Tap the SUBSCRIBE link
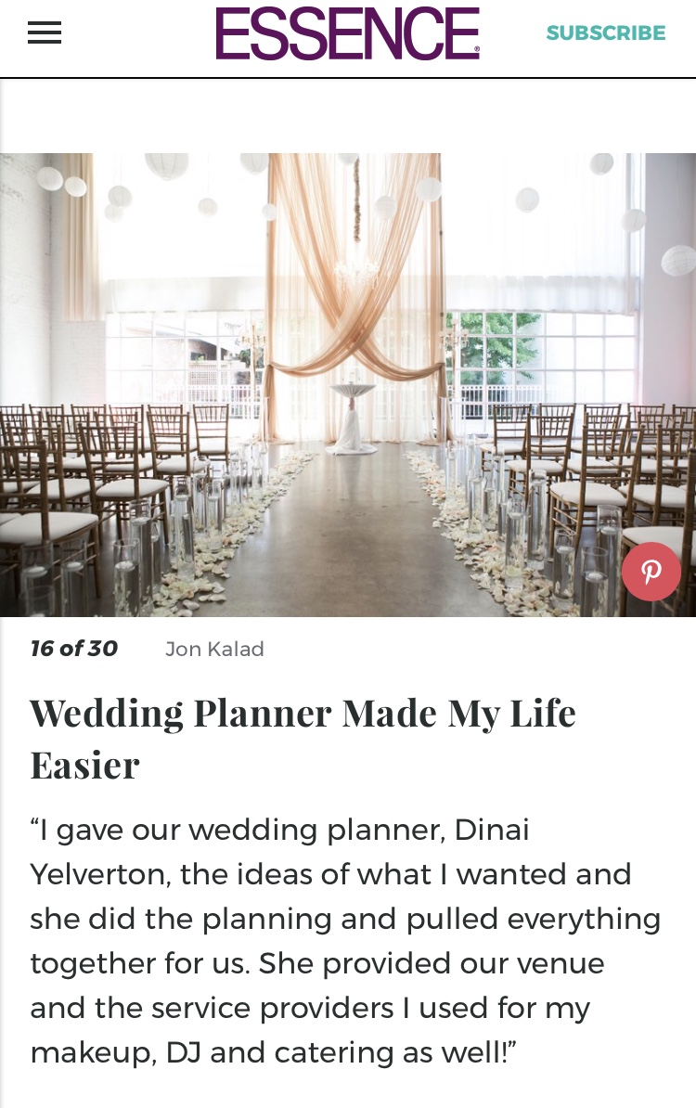The image size is (696, 1108). click(605, 33)
